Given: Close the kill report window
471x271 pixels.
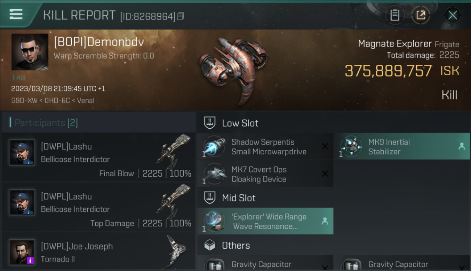Looking at the screenshot, I should (x=453, y=15).
